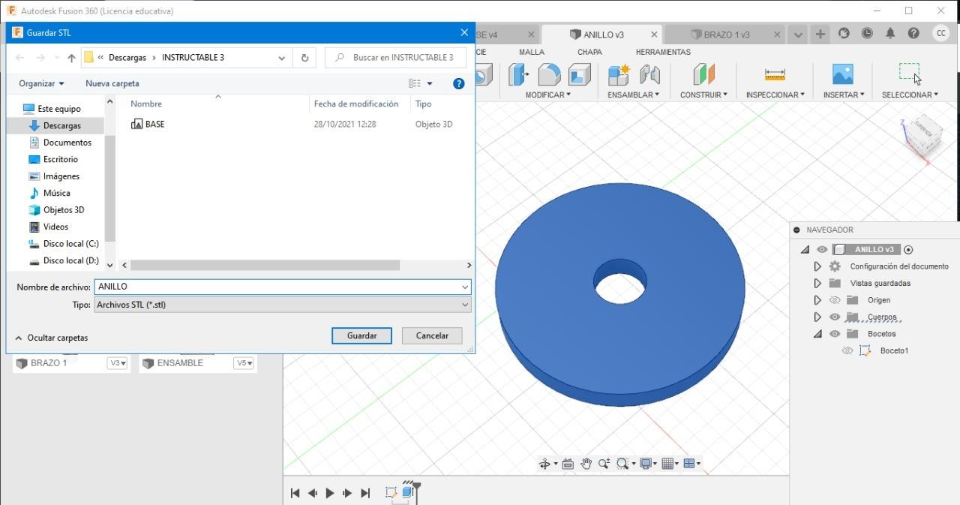Open the help question mark in Fusion
The width and height of the screenshot is (960, 505).
(x=913, y=34)
